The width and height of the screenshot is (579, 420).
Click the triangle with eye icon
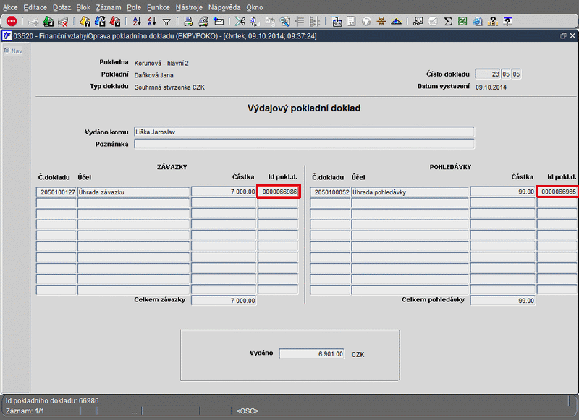coord(396,22)
